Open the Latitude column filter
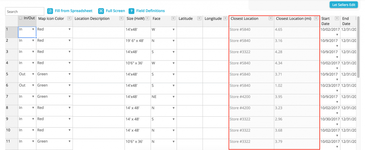 tap(199, 18)
